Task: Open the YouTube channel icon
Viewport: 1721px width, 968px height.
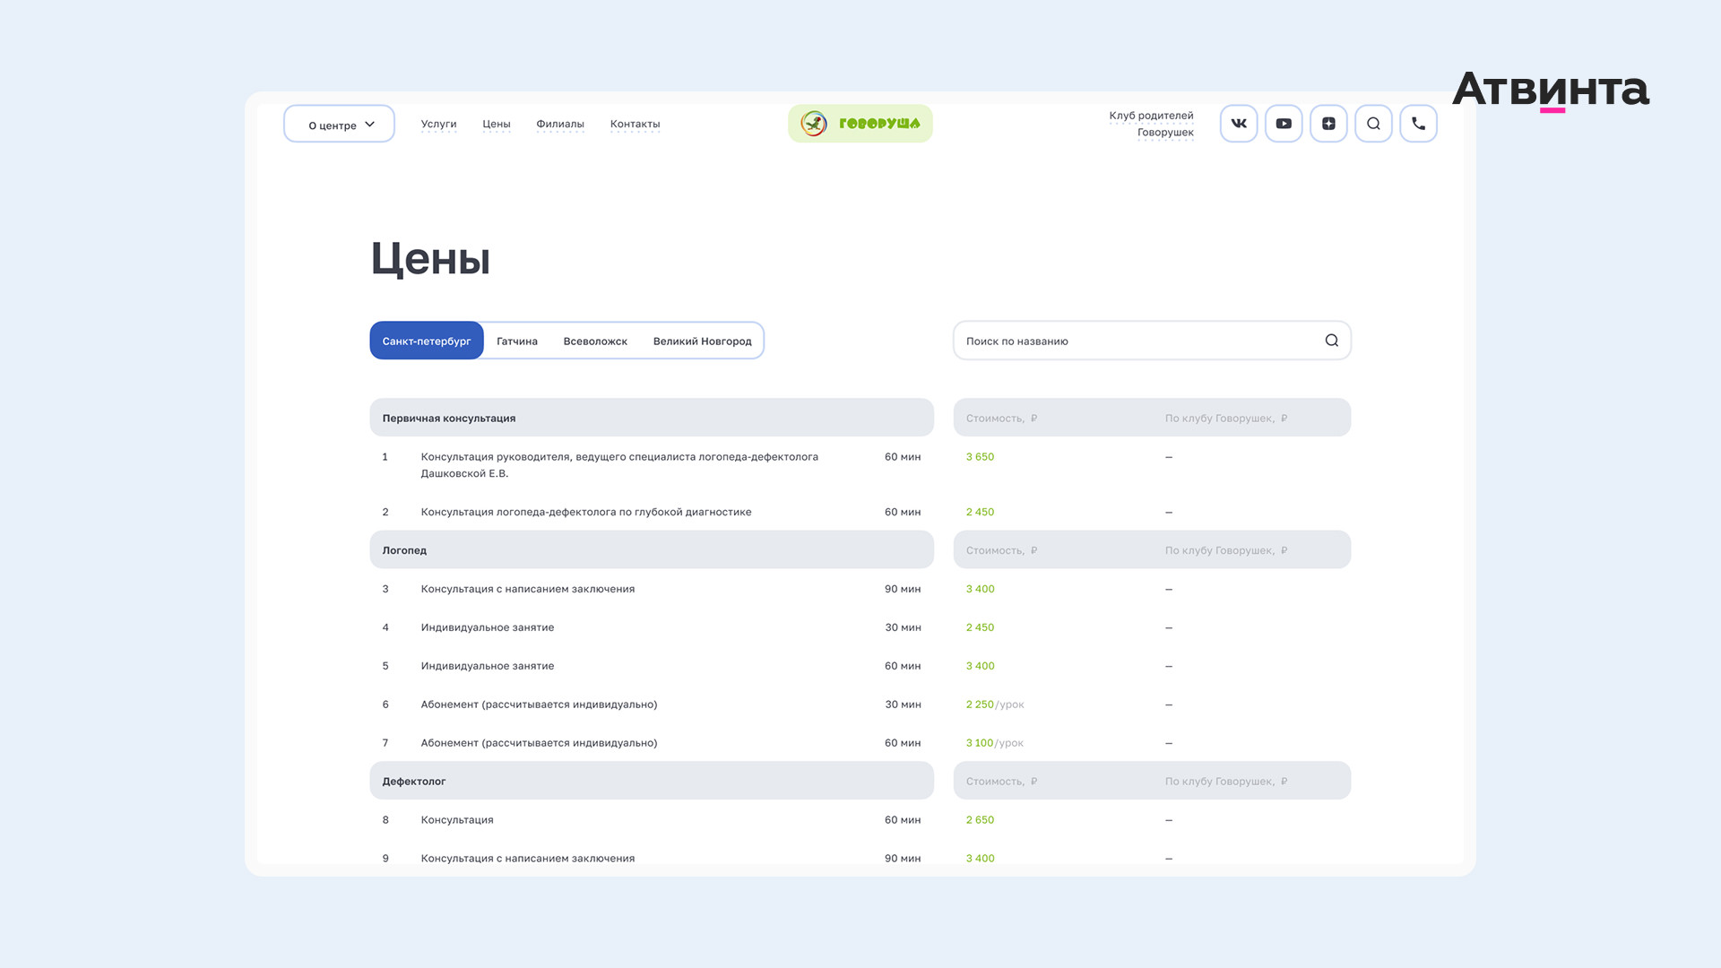Action: (x=1284, y=124)
